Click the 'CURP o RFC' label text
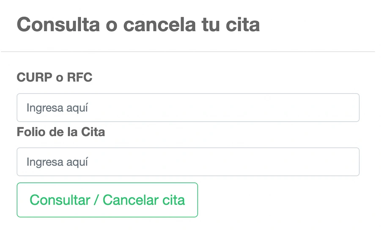Screen dimensions: 381x230 [54, 78]
